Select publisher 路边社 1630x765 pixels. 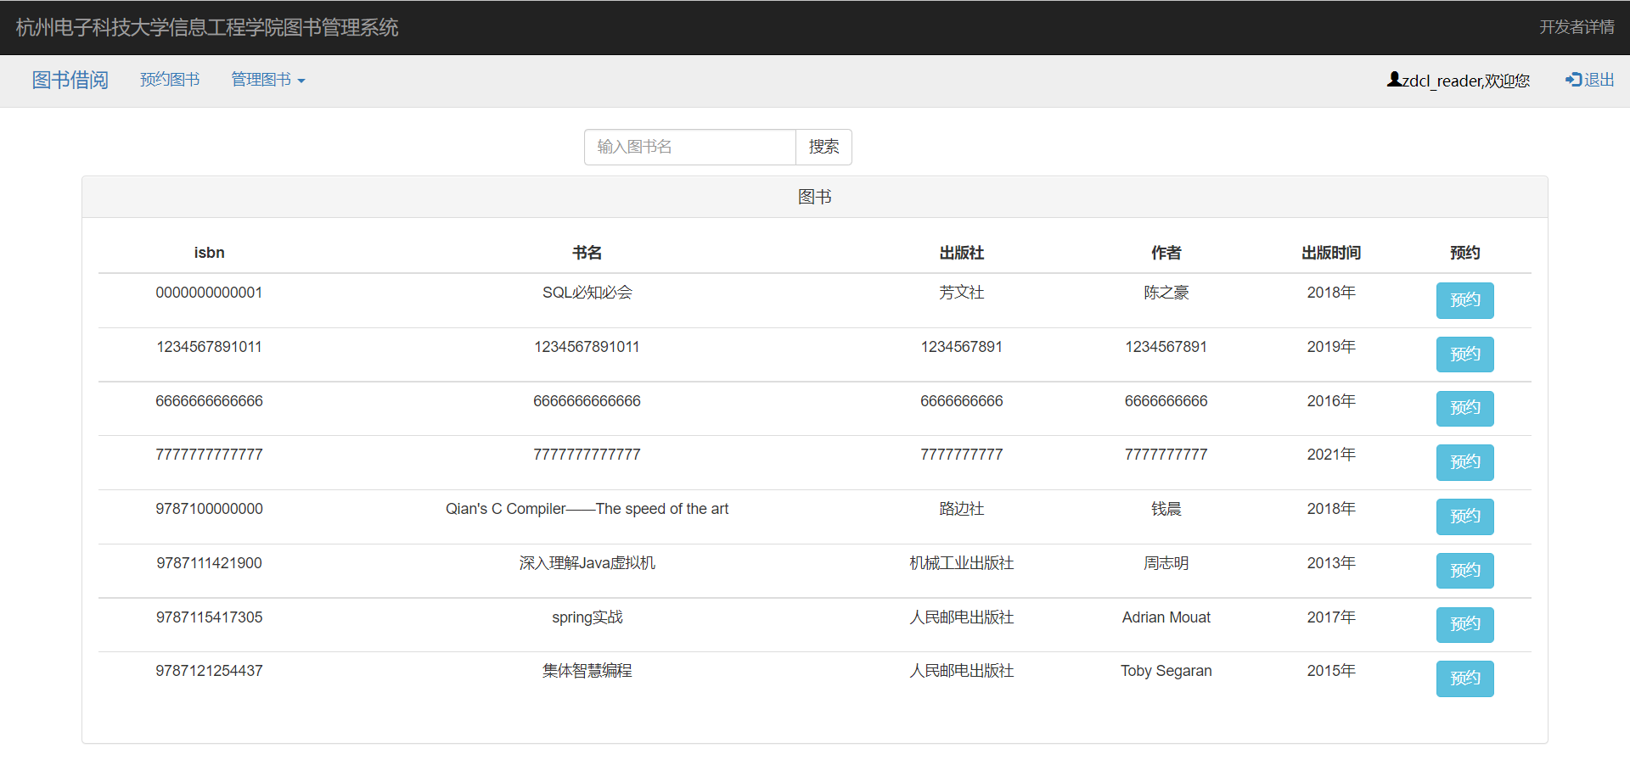pyautogui.click(x=961, y=509)
